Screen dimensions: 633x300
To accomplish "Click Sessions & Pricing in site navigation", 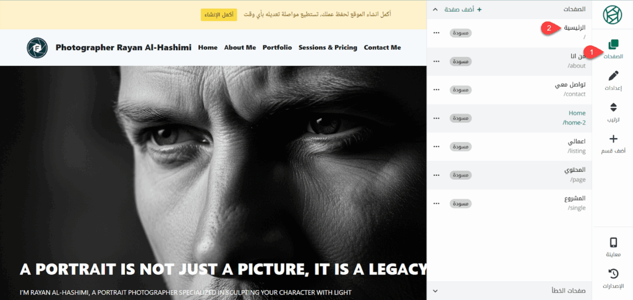I will 328,48.
